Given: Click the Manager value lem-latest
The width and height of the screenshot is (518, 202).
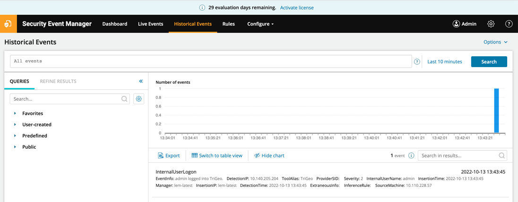Looking at the screenshot, I should [183, 185].
